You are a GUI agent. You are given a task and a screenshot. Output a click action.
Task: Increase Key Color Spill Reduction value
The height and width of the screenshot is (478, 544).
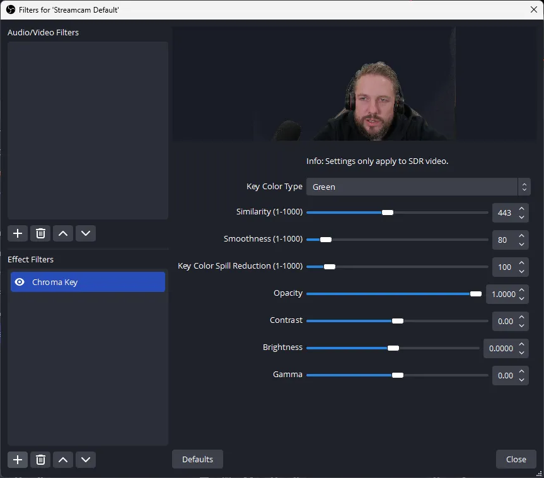[521, 263]
